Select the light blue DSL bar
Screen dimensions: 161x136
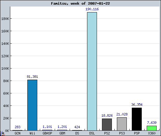(x=92, y=71)
